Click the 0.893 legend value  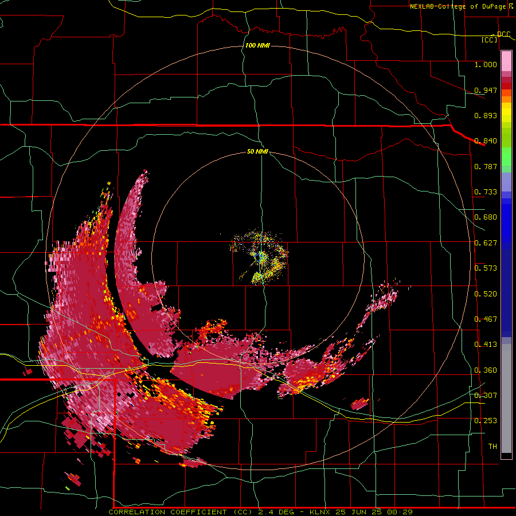click(486, 115)
